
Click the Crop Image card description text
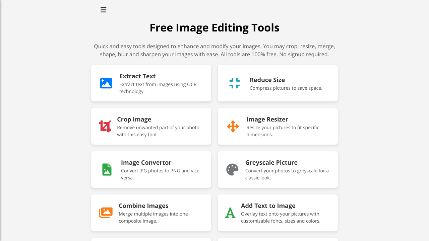(158, 131)
